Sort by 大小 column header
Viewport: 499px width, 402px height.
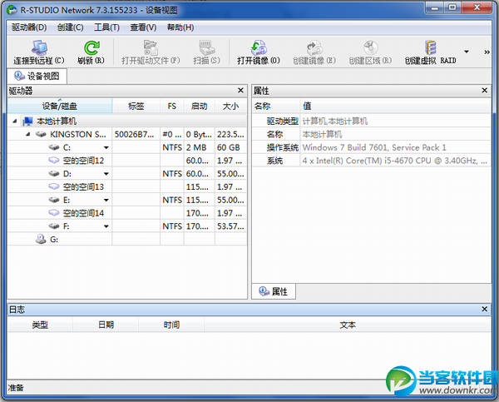click(x=230, y=106)
